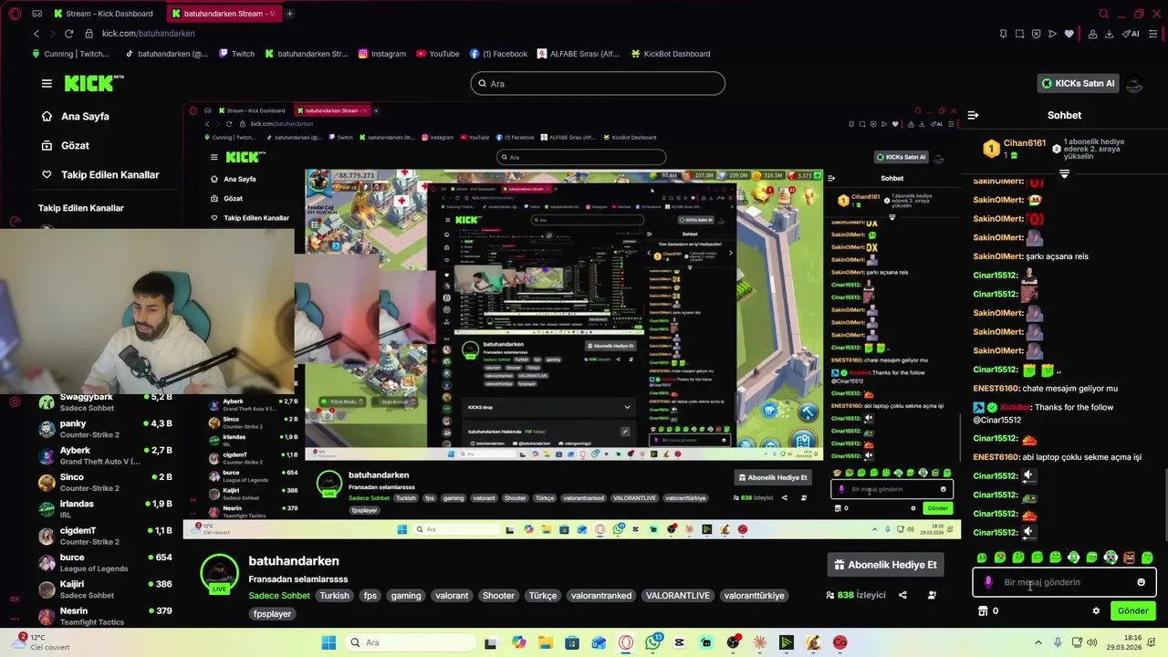
Task: Open burce channel in sidebar
Action: point(105,562)
